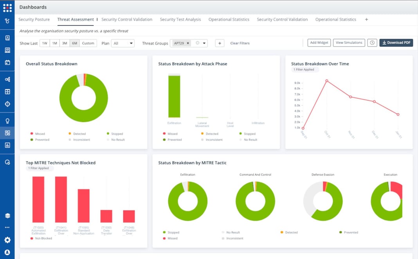Click the lightbulb insights icon in sidebar
This screenshot has height=259, width=418.
pyautogui.click(x=7, y=120)
